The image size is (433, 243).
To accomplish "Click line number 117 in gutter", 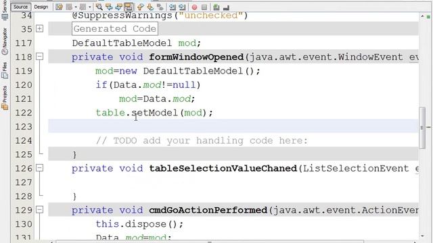I will (24, 43).
